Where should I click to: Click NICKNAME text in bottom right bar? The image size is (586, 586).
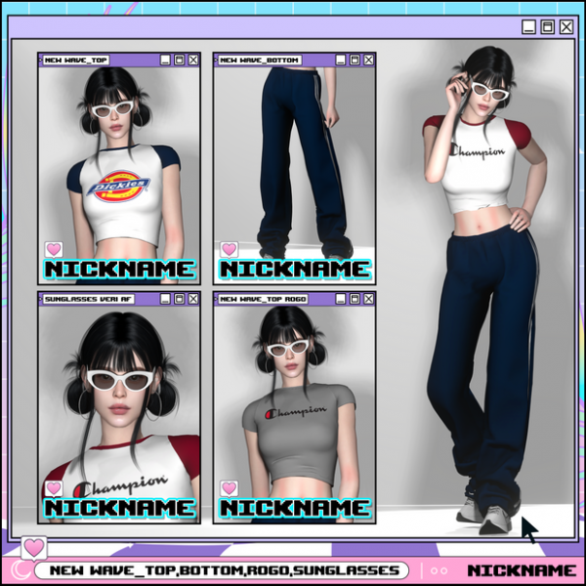[x=522, y=570]
